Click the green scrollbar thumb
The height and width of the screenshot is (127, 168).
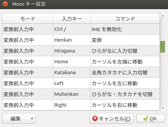tap(163, 47)
